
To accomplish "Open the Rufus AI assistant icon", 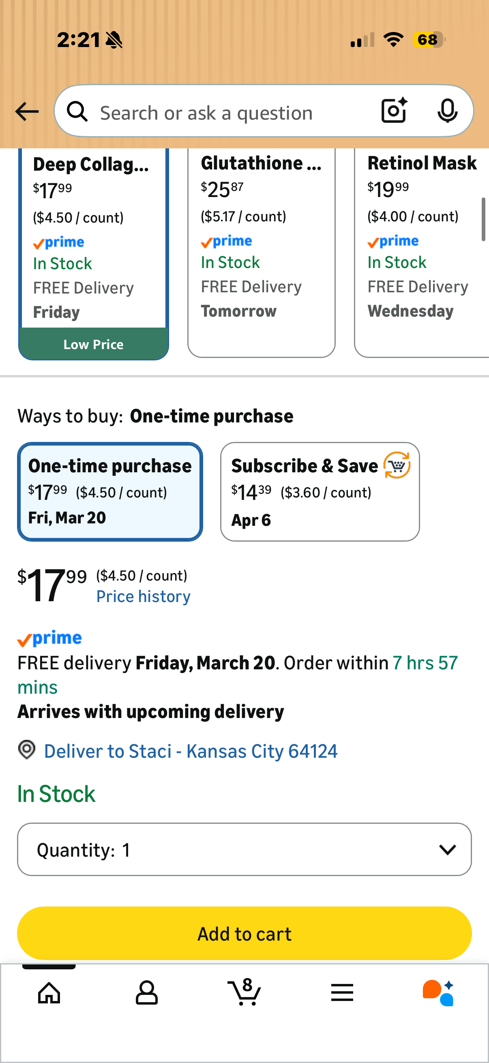I will click(x=438, y=992).
